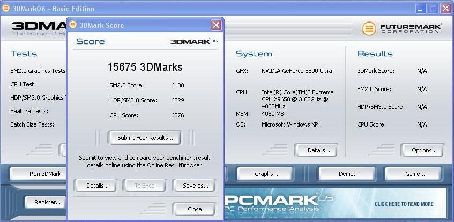Click the PCMark05 logo in the banner

point(279,202)
